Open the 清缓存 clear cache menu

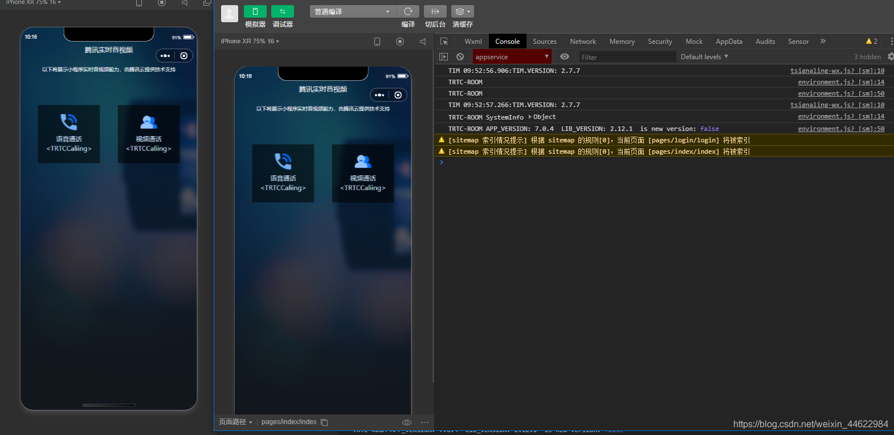click(x=463, y=11)
